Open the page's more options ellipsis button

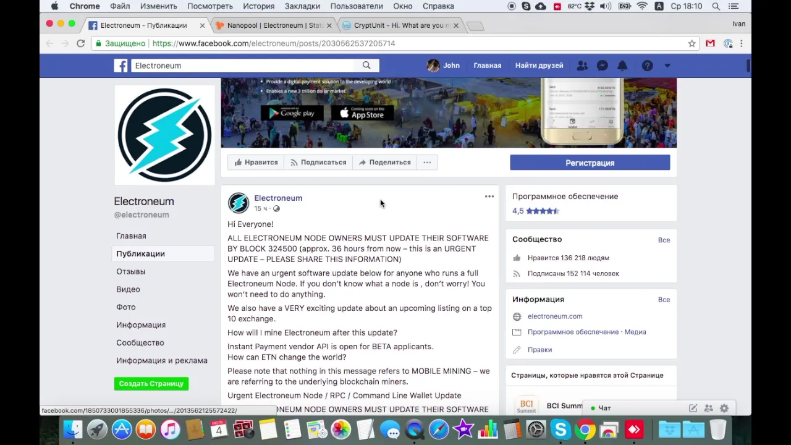(x=427, y=163)
